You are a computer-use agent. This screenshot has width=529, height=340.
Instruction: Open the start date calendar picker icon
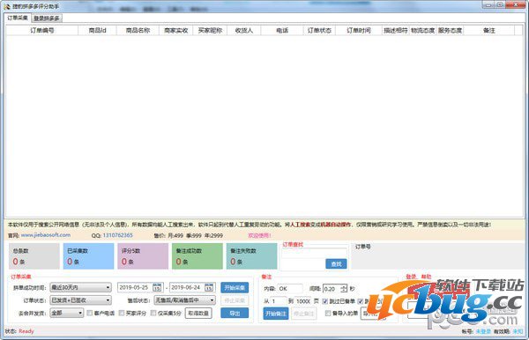[x=157, y=287]
